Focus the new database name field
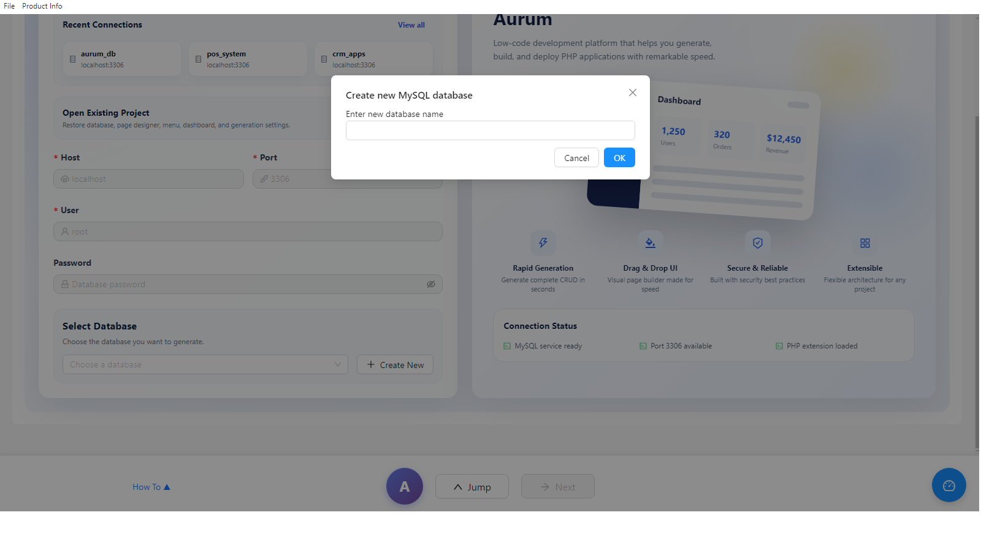 click(x=490, y=130)
